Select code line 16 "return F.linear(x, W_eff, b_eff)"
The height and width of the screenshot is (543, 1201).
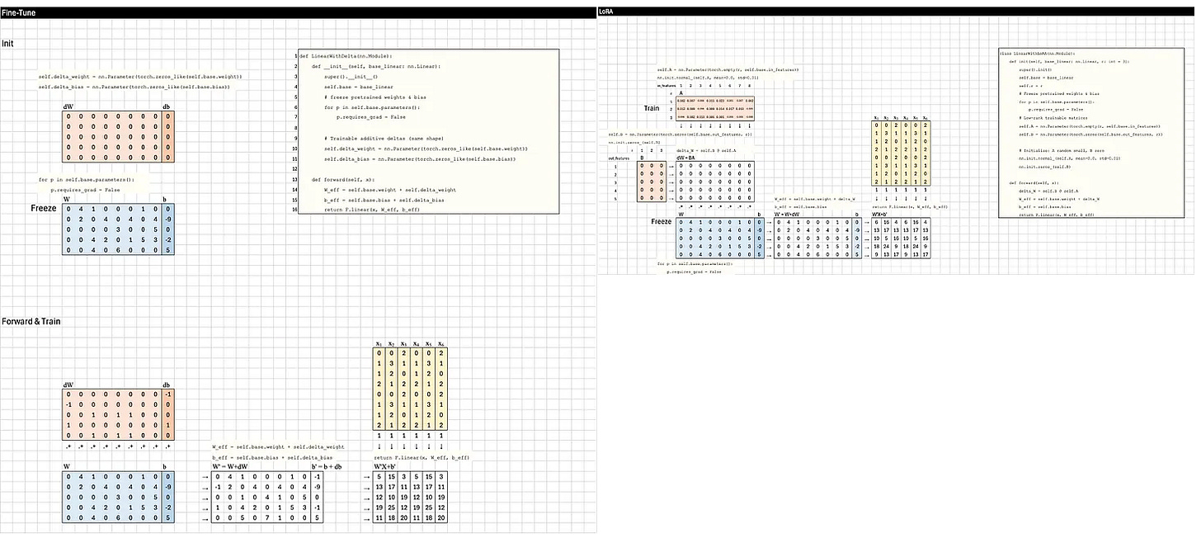372,210
